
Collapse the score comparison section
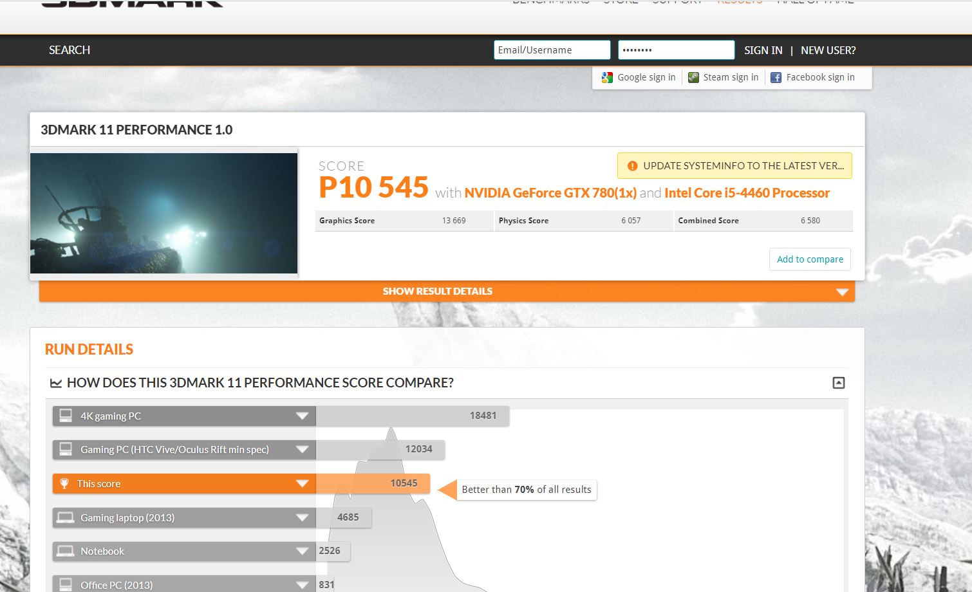[x=838, y=383]
